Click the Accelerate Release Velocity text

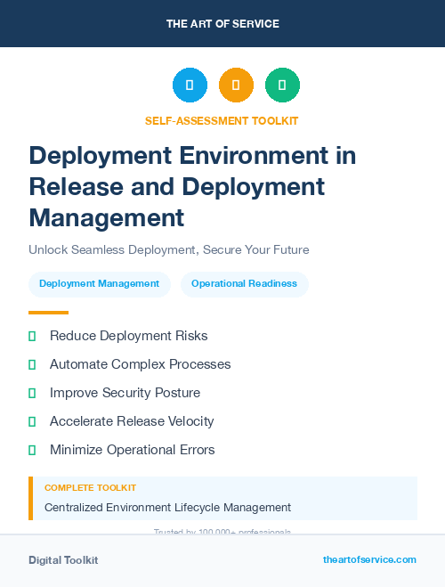click(132, 421)
